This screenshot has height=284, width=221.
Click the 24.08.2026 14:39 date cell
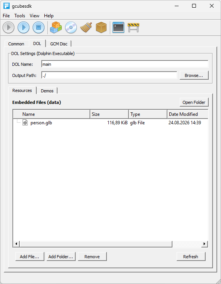click(185, 123)
